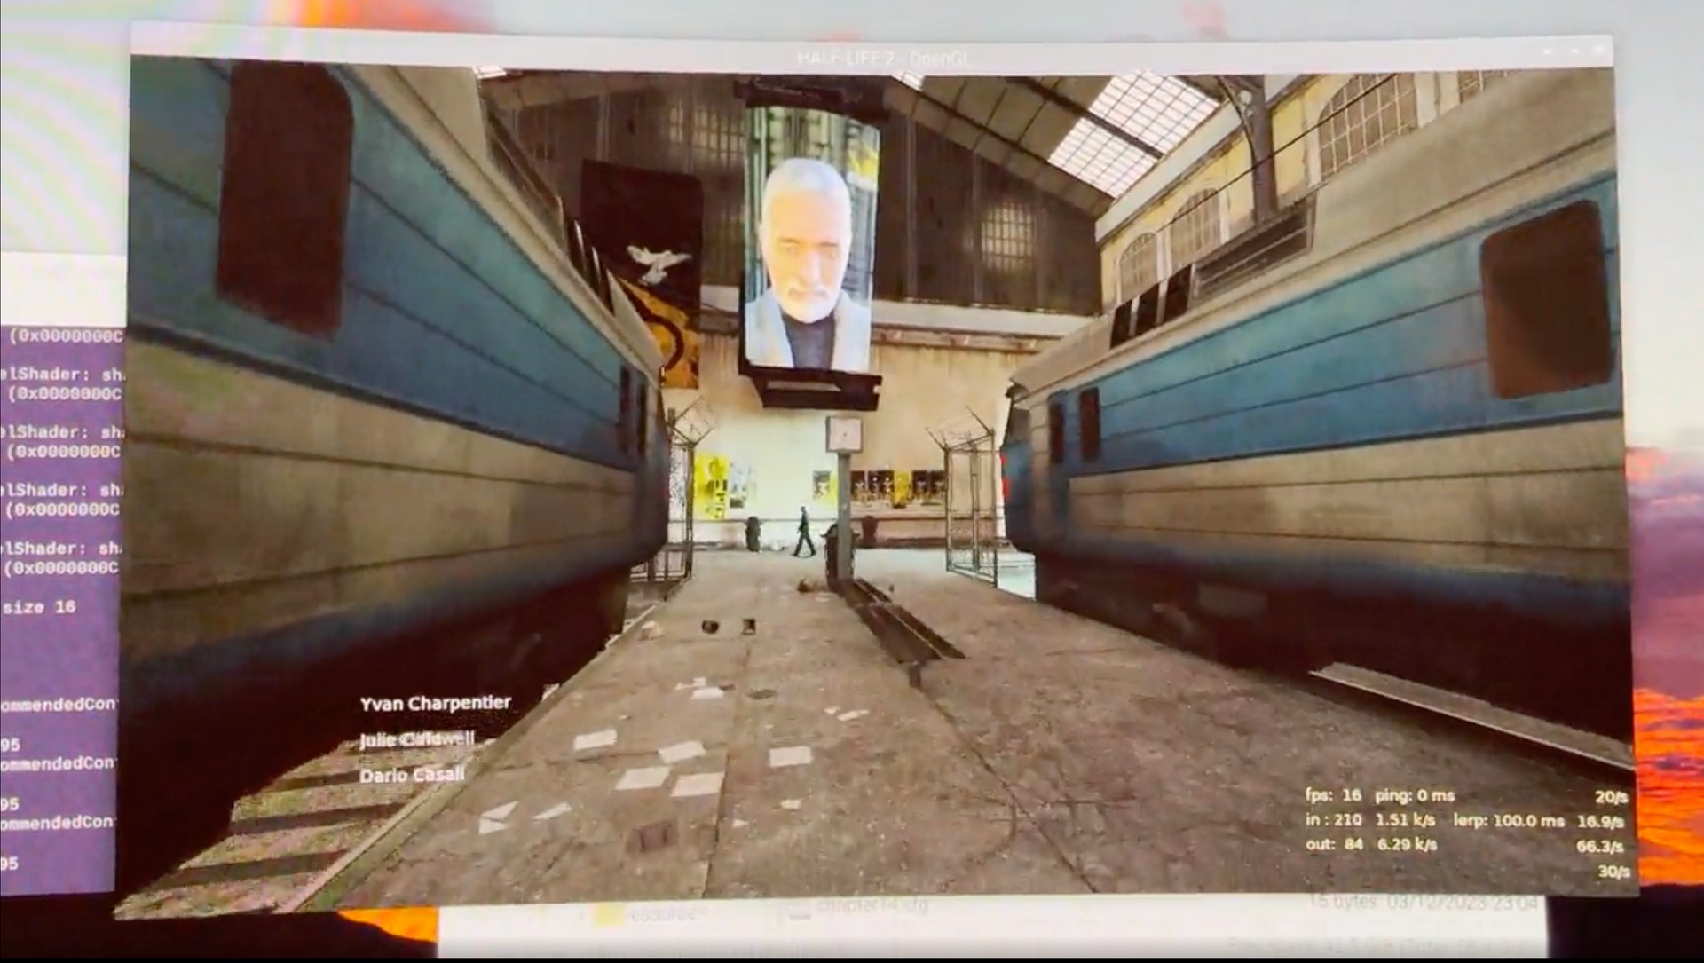This screenshot has width=1704, height=963.
Task: Click the '30/s' rate value
Action: click(x=1614, y=872)
